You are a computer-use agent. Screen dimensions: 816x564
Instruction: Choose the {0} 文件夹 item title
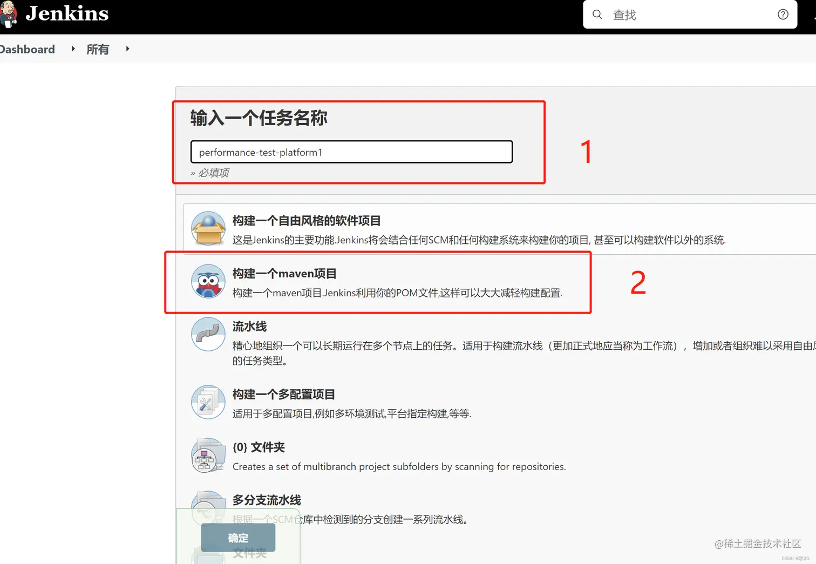point(259,447)
